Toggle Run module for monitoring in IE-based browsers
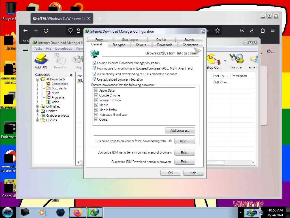Viewport: 290px width, 218px height. point(94,68)
